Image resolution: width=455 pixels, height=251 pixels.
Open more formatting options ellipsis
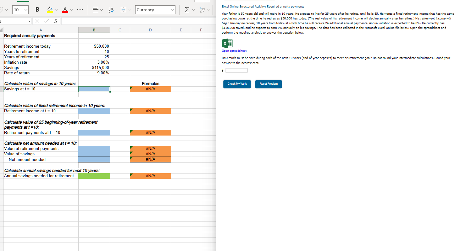tap(80, 10)
